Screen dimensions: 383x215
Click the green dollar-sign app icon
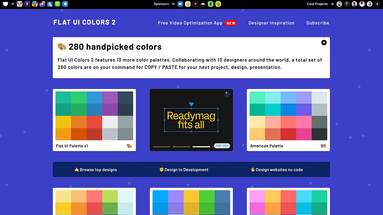coord(57,4)
